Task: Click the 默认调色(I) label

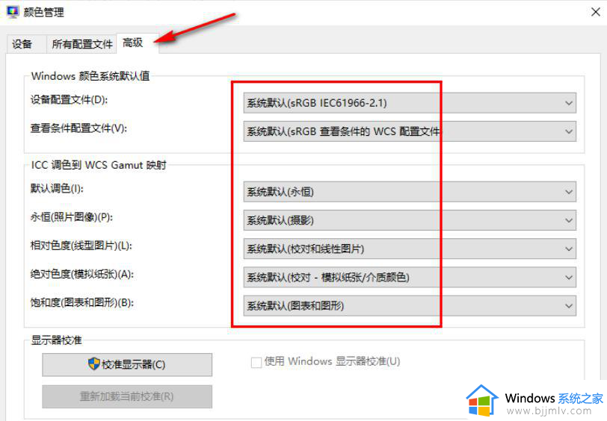Action: [x=57, y=188]
